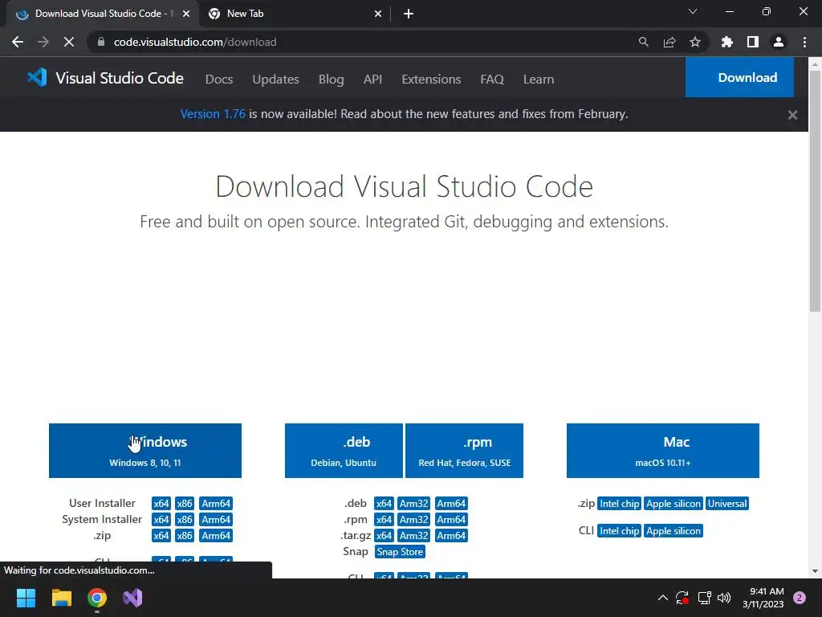
Task: Download Mac .zip Intel chip build
Action: [x=620, y=504]
